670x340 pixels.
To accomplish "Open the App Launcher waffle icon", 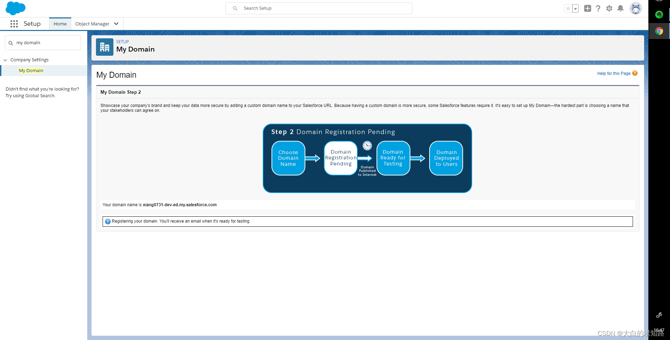I will pos(14,24).
